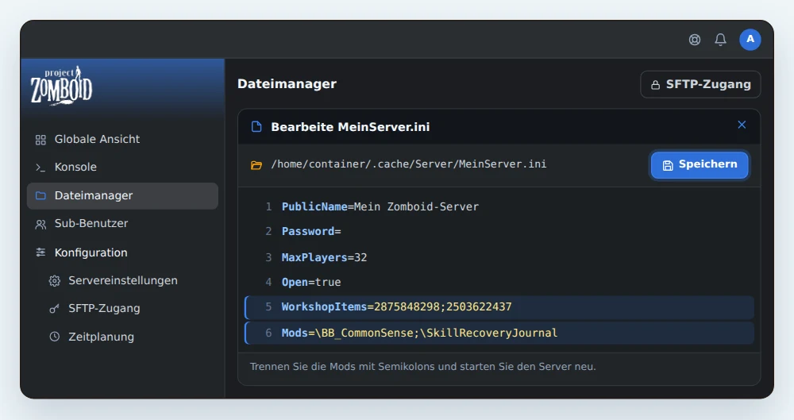The width and height of the screenshot is (794, 420).
Task: Click the floppy disk icon on Speichern
Action: pos(668,165)
